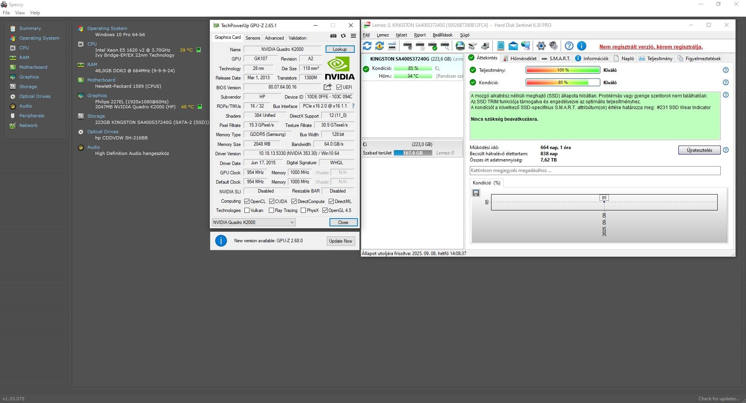
Task: Select the KINGSTON SA400S37240G disk list entry
Action: (x=412, y=68)
